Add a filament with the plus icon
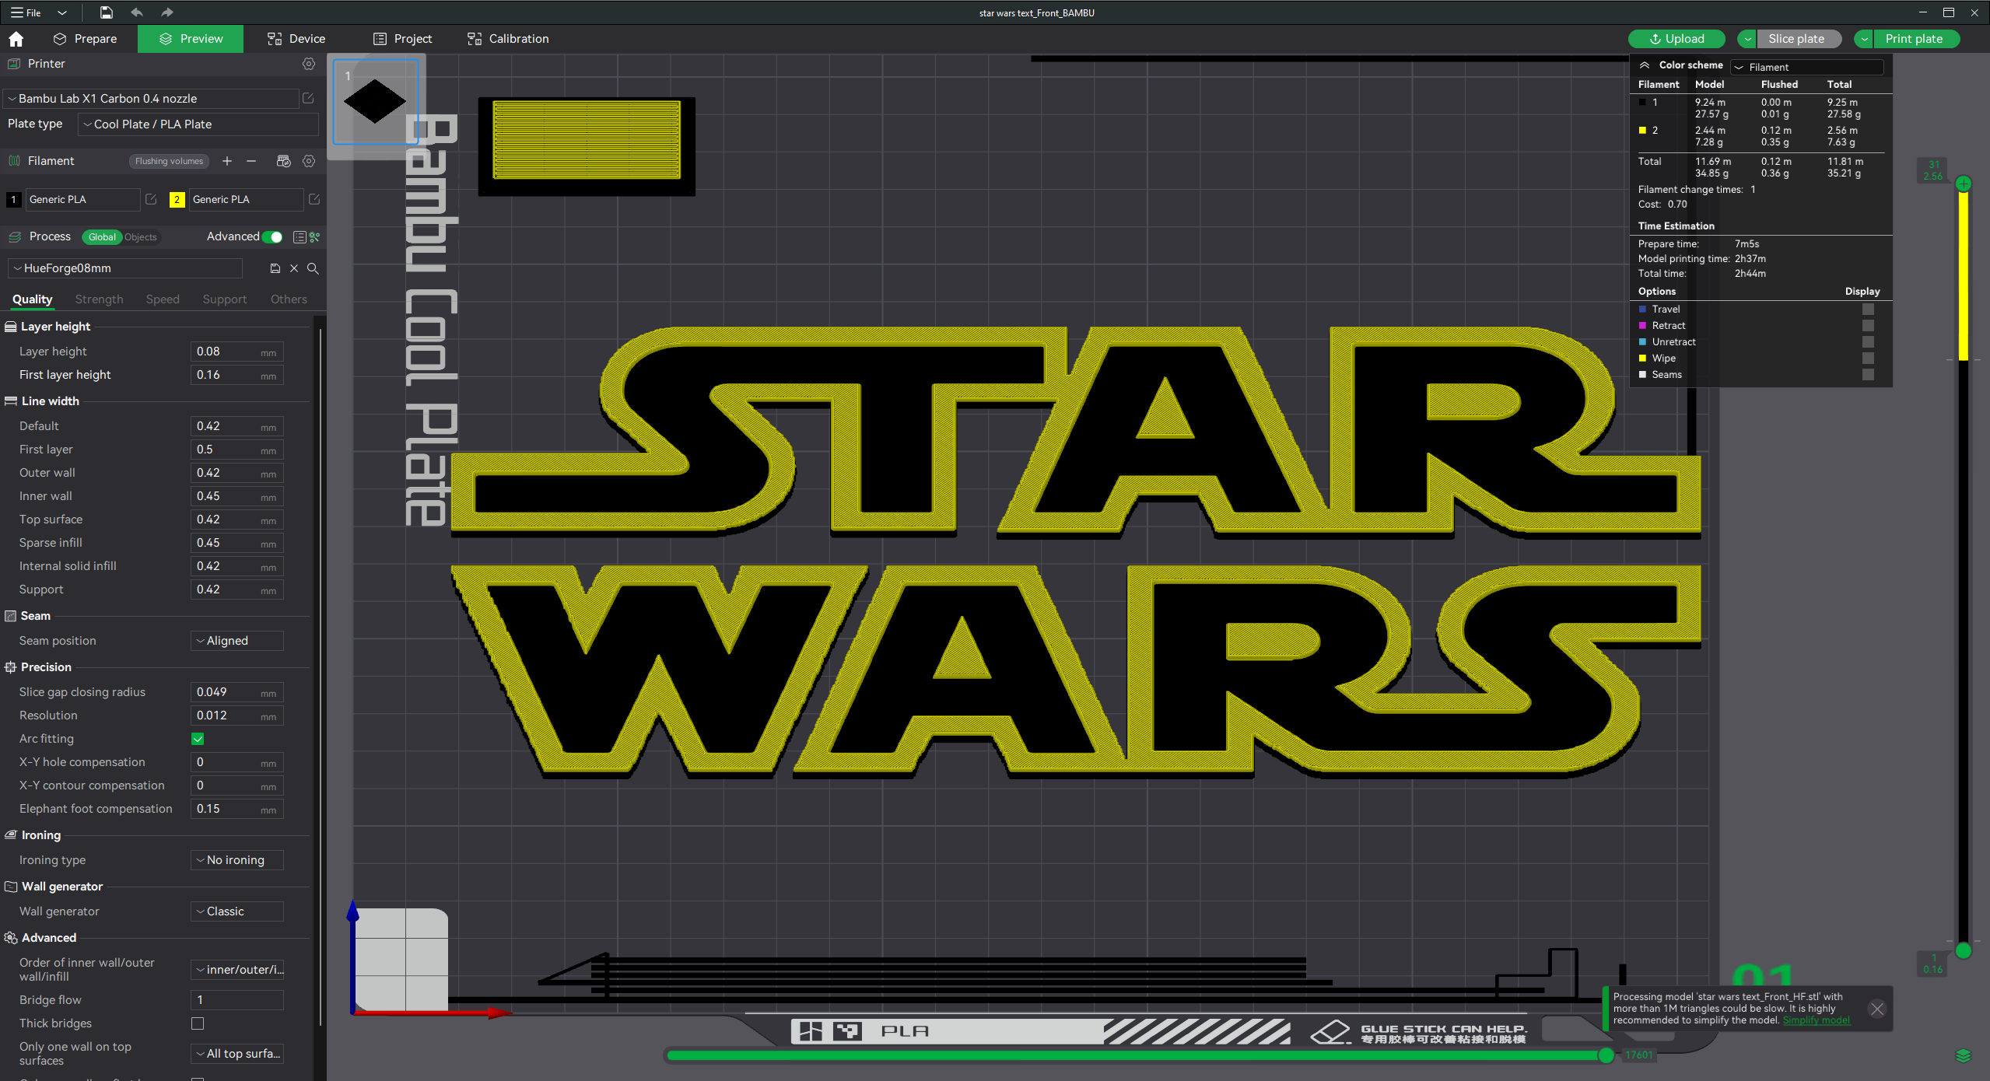 [227, 161]
